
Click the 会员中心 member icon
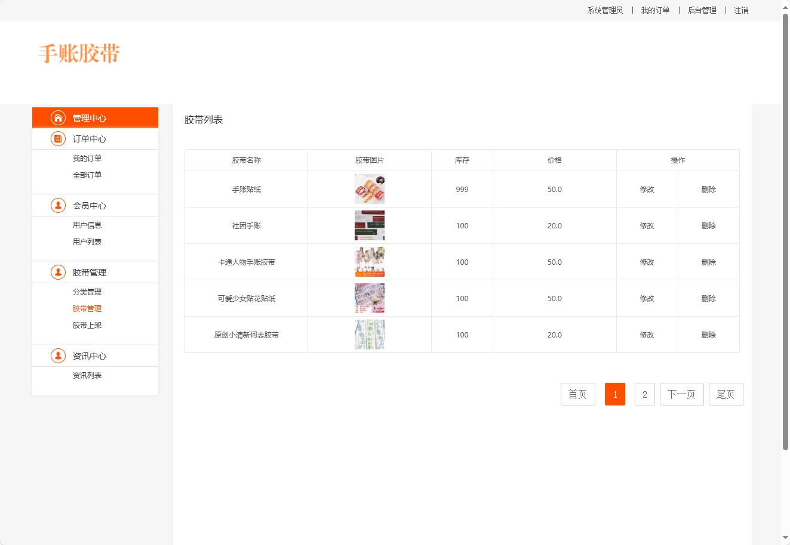click(57, 205)
